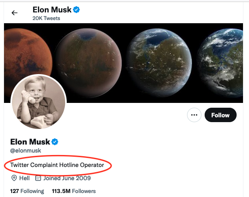
Task: Click the Twitter Complaint Hotline Operator bio
Action: click(57, 165)
